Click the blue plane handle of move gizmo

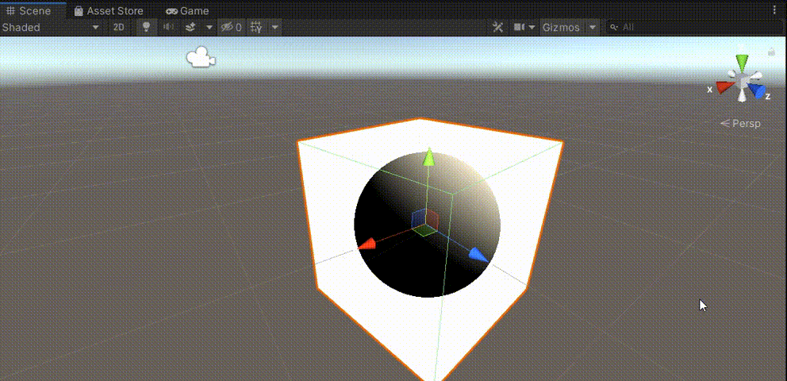point(419,219)
